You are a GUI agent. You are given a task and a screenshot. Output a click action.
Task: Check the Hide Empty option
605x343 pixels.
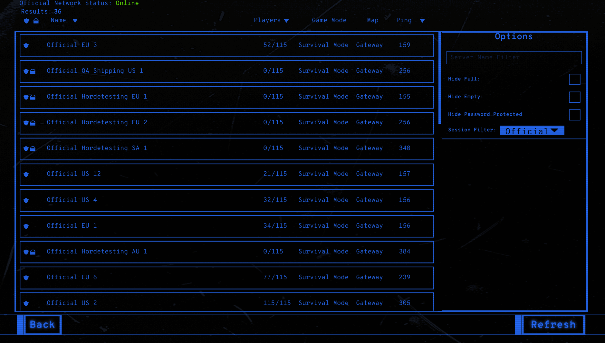(575, 97)
